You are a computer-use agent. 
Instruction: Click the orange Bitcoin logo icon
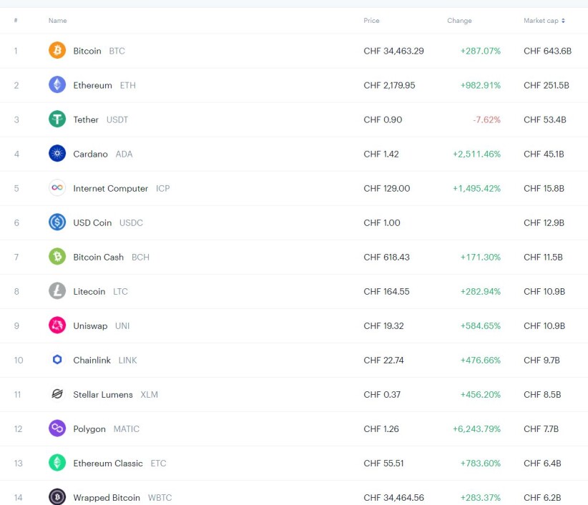[x=57, y=50]
